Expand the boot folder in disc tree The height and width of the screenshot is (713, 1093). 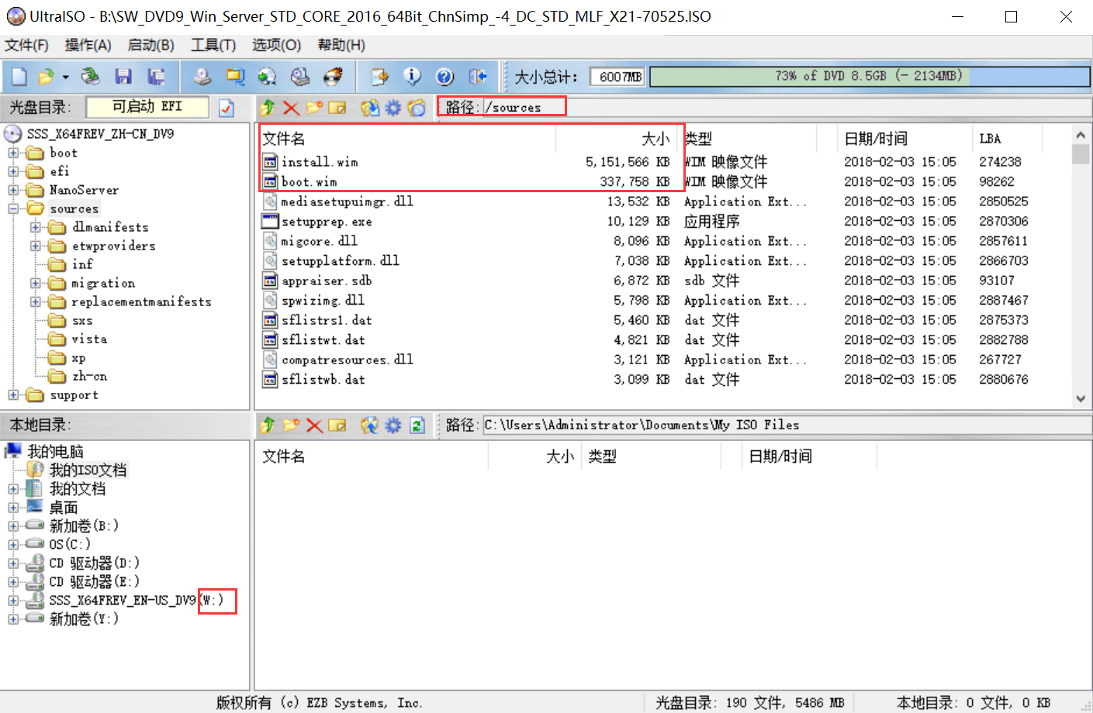tap(13, 153)
